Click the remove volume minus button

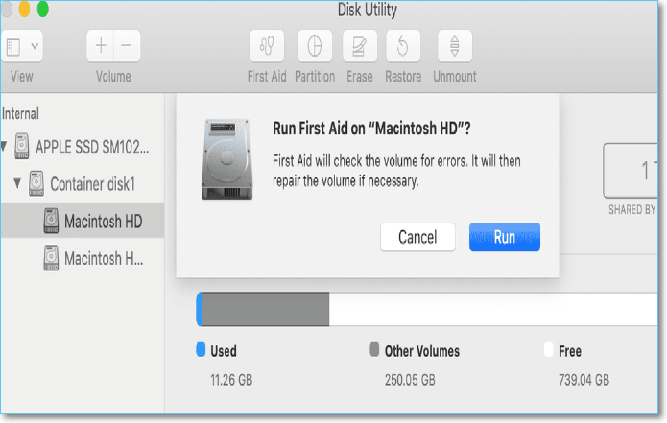127,46
